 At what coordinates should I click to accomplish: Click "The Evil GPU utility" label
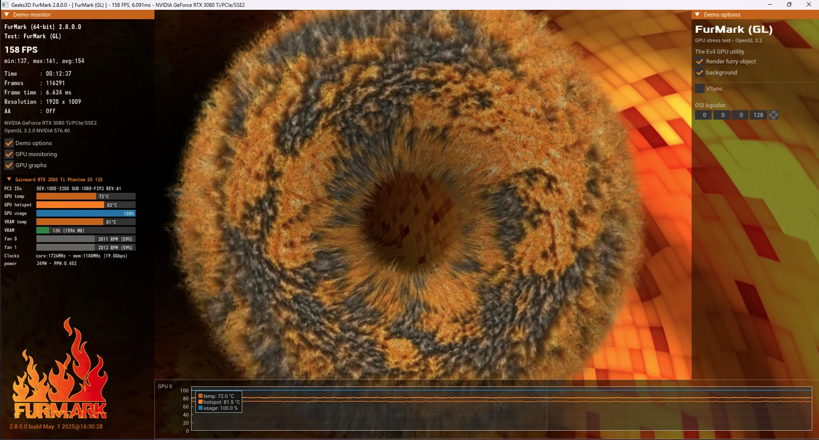point(719,52)
